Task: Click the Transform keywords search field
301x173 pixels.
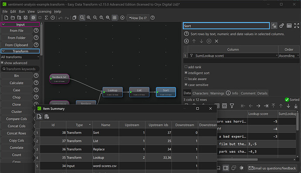Action: tap(20, 69)
